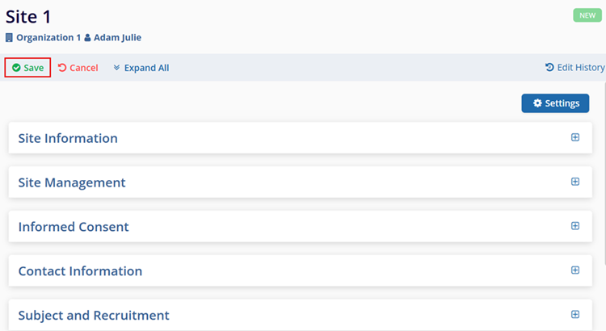
Task: Click the green Save checkmark icon
Action: 16,68
